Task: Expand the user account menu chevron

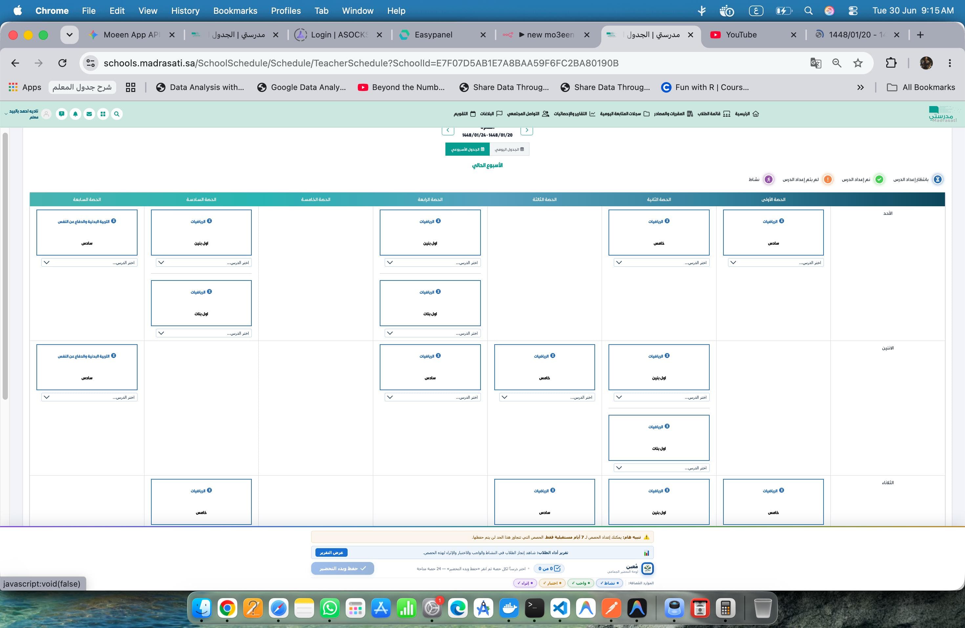Action: pyautogui.click(x=6, y=114)
